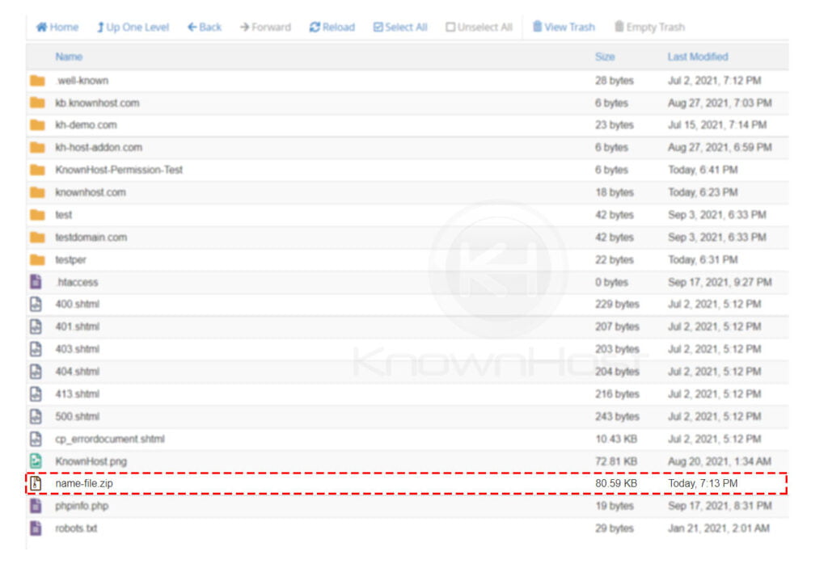Reload the file list
Screen dimensions: 828x564
coord(332,27)
